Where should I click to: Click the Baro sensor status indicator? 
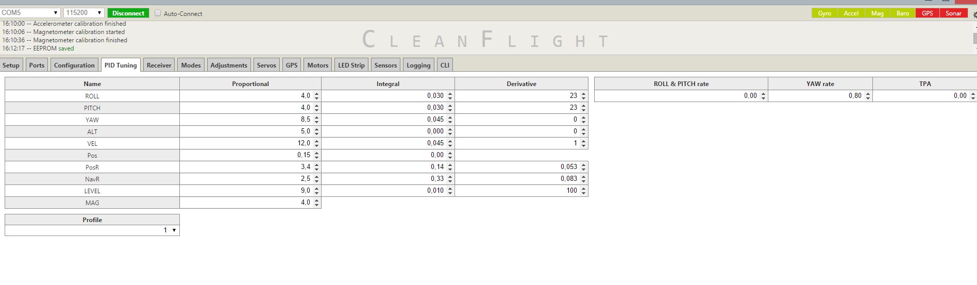coord(902,13)
